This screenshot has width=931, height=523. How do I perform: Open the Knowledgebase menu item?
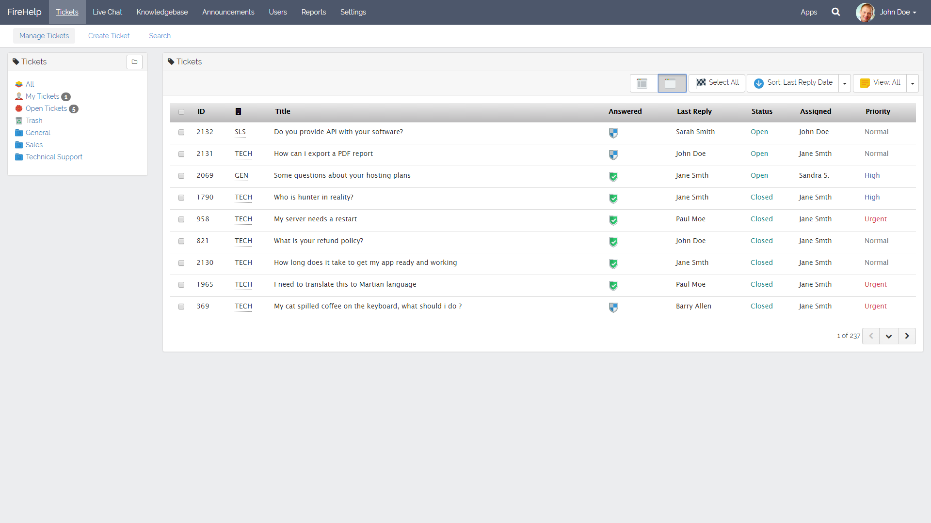162,12
